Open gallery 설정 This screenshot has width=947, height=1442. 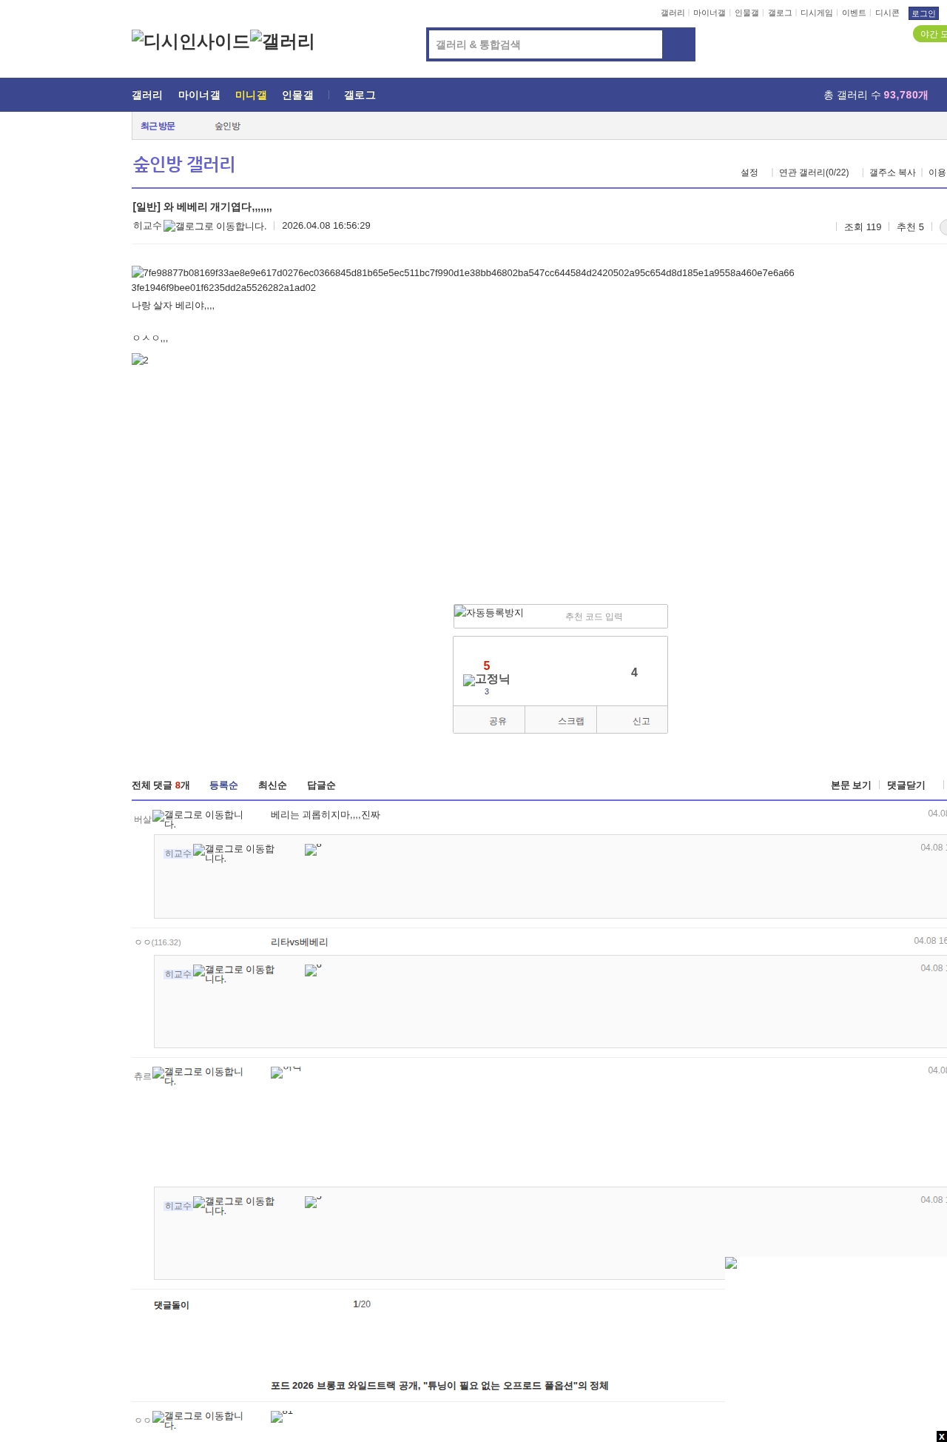pos(749,173)
